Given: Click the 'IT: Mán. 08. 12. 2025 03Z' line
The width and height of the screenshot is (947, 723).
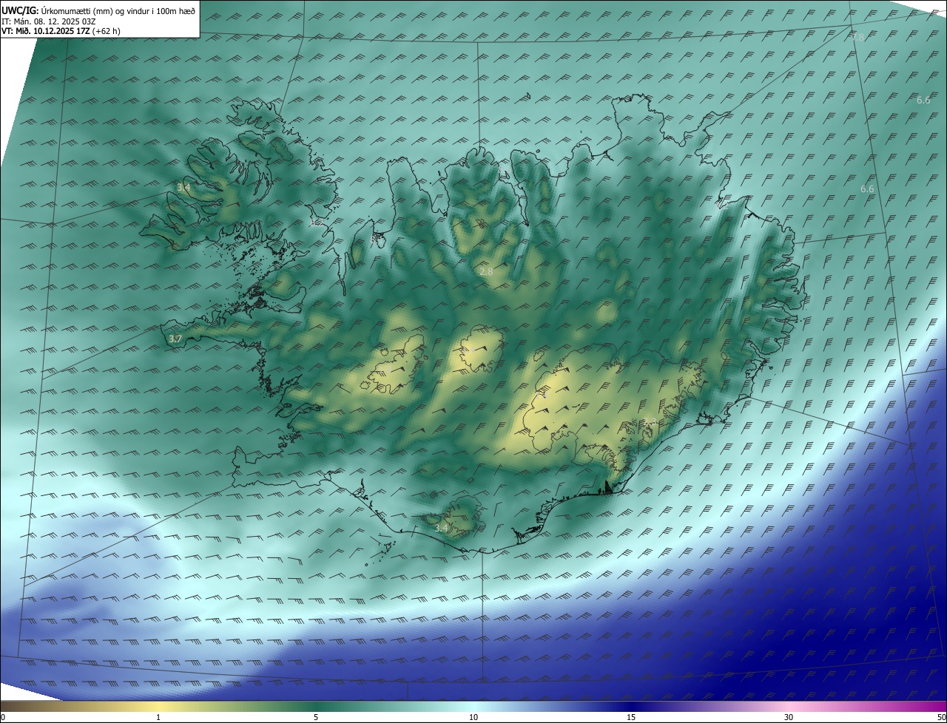Looking at the screenshot, I should point(50,21).
